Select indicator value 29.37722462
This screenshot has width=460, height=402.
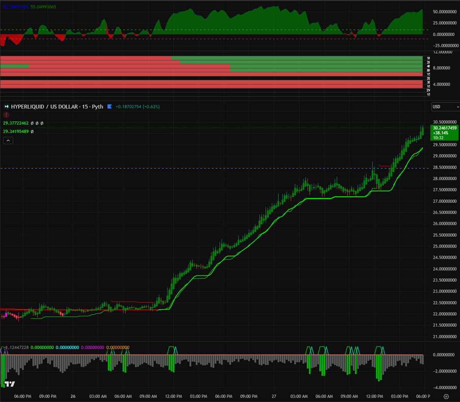(16, 123)
